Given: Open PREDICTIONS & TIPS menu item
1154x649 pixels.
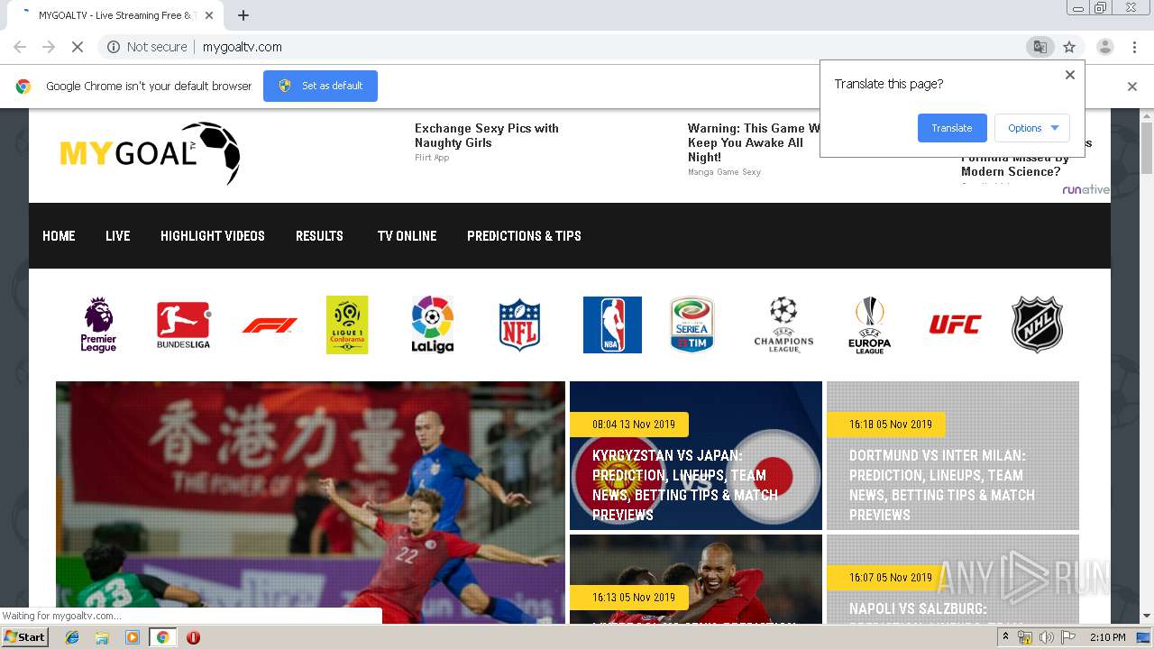Looking at the screenshot, I should (524, 236).
